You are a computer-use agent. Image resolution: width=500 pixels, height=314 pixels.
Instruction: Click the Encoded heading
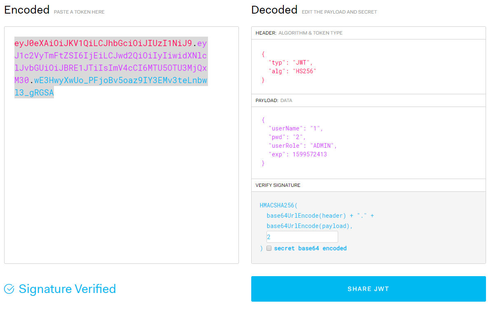coord(27,10)
